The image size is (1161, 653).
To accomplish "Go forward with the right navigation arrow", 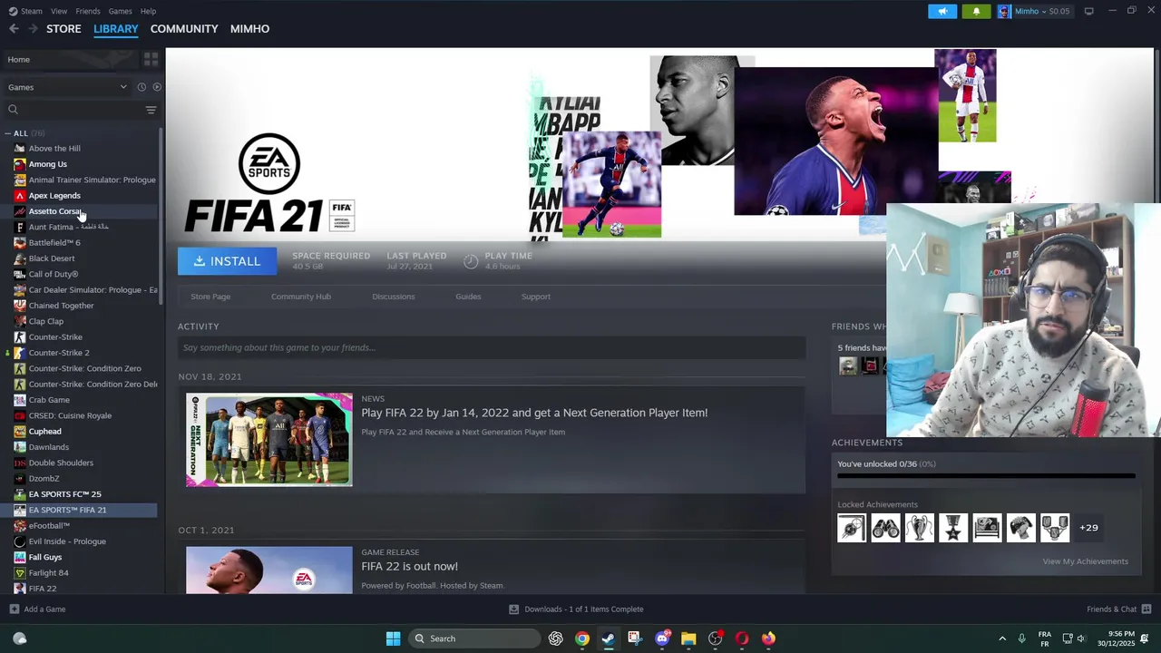I will 33,29.
